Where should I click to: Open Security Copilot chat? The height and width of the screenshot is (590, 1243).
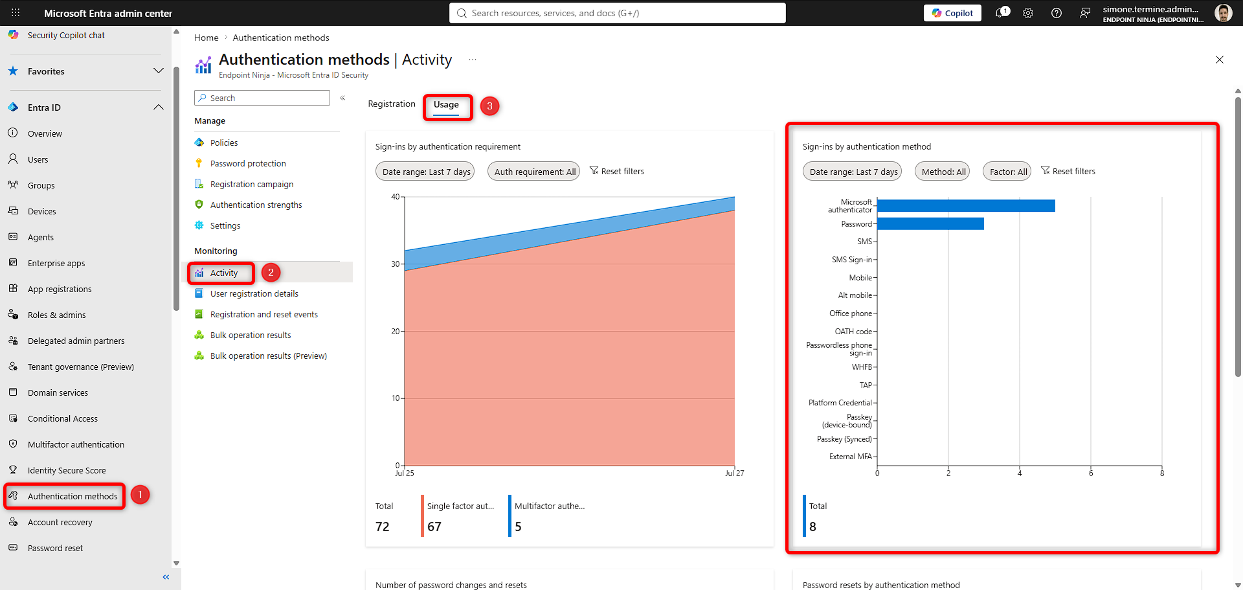tap(66, 35)
